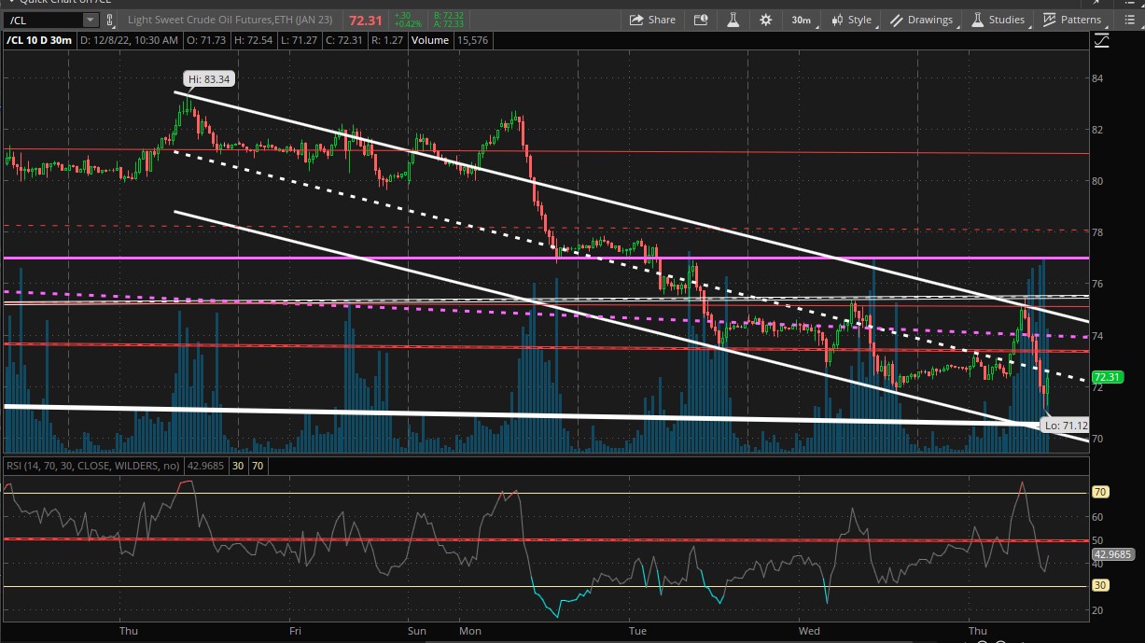This screenshot has width=1145, height=643.
Task: Open the Studies menu
Action: tap(998, 20)
